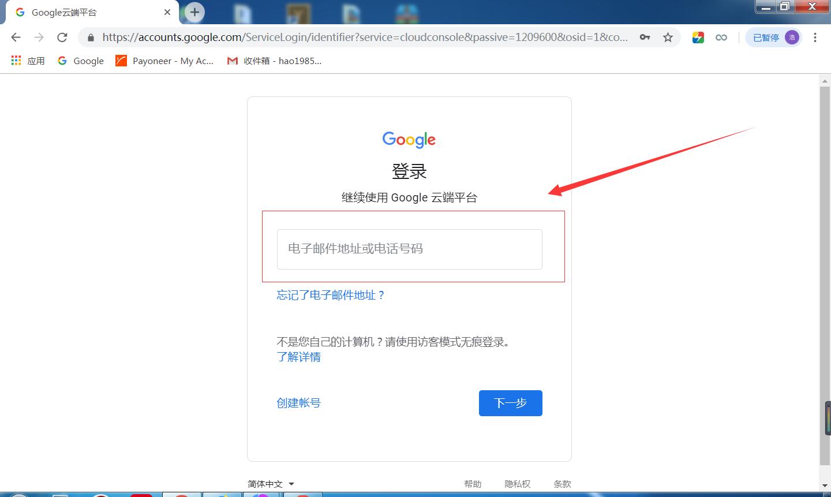Click the infinity extension icon
This screenshot has height=497, width=831.
721,38
